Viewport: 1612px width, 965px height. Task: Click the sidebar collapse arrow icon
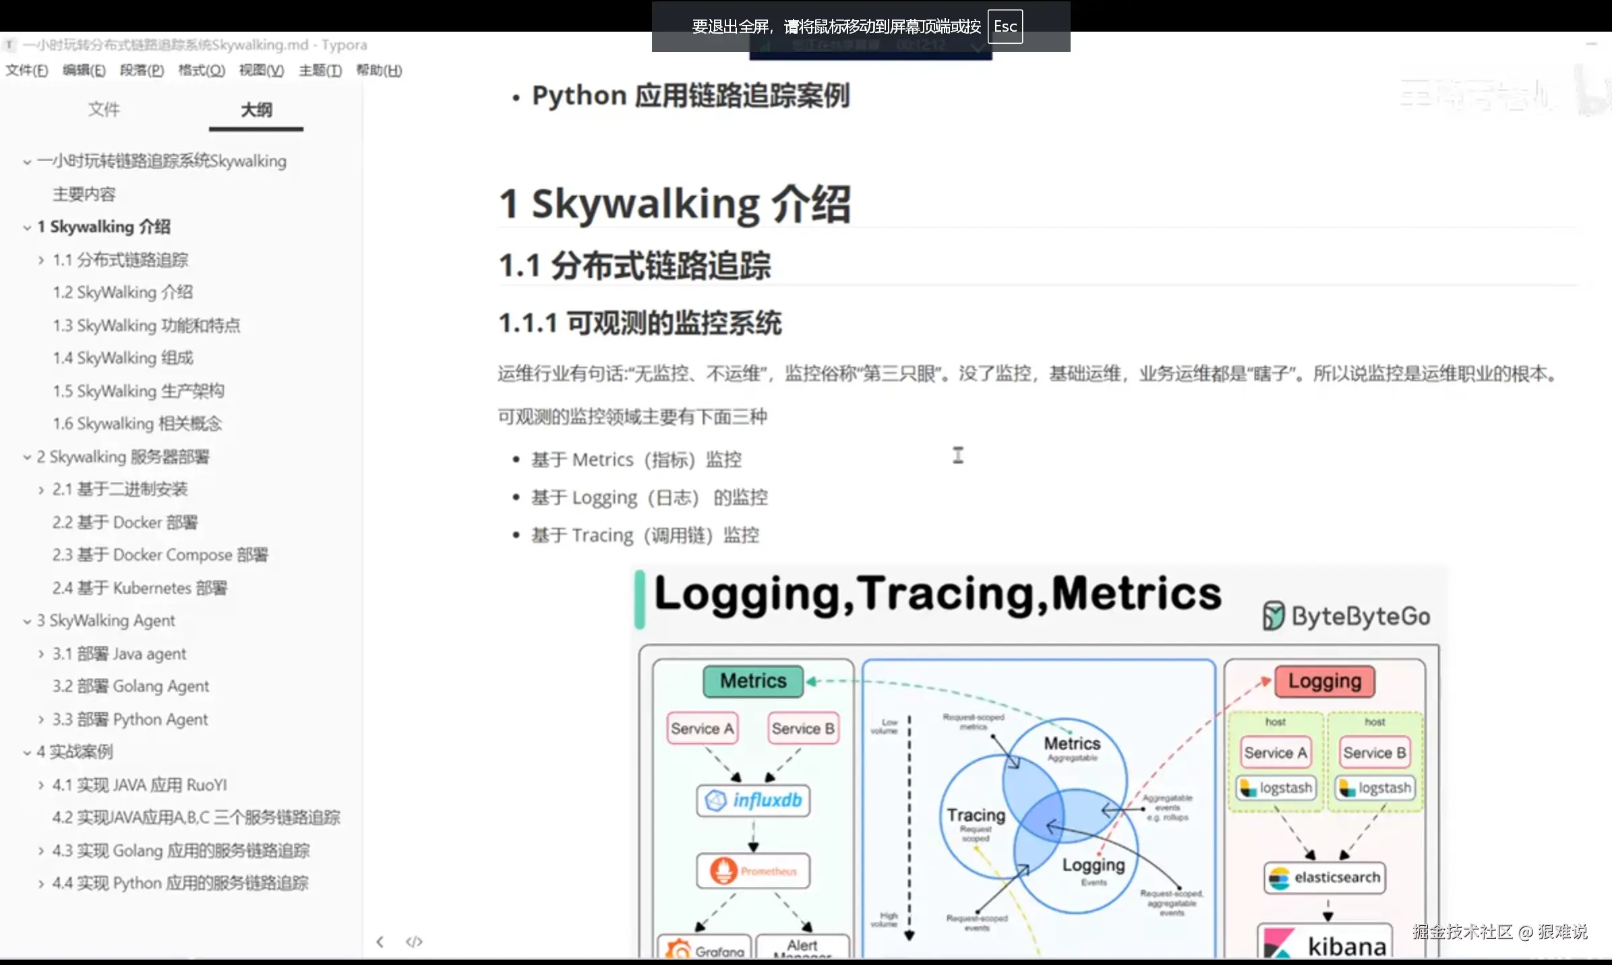coord(380,941)
